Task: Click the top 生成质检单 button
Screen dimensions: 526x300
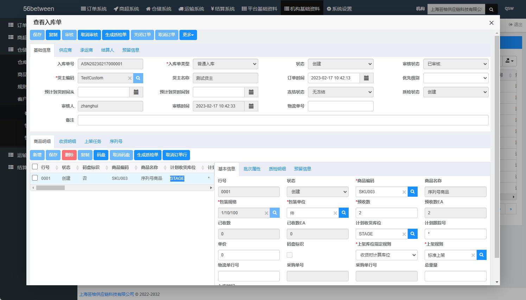Action: click(116, 35)
